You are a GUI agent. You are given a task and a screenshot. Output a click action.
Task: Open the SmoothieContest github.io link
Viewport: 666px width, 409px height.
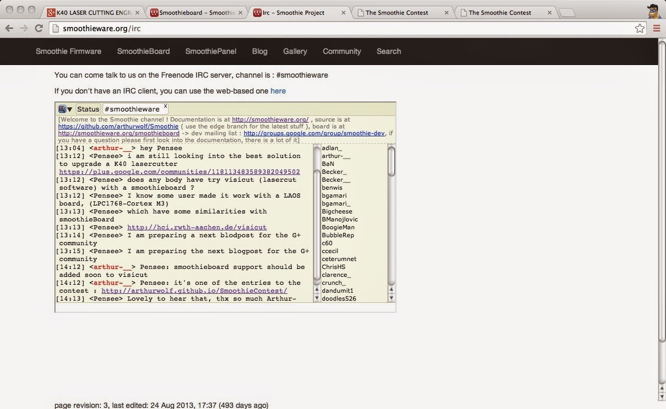click(194, 291)
